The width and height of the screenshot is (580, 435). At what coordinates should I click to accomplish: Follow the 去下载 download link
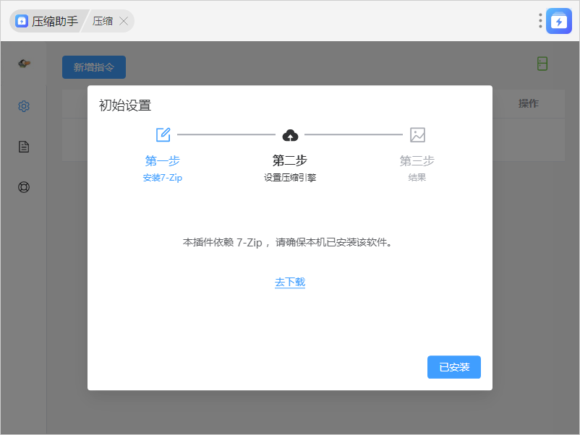[x=290, y=282]
